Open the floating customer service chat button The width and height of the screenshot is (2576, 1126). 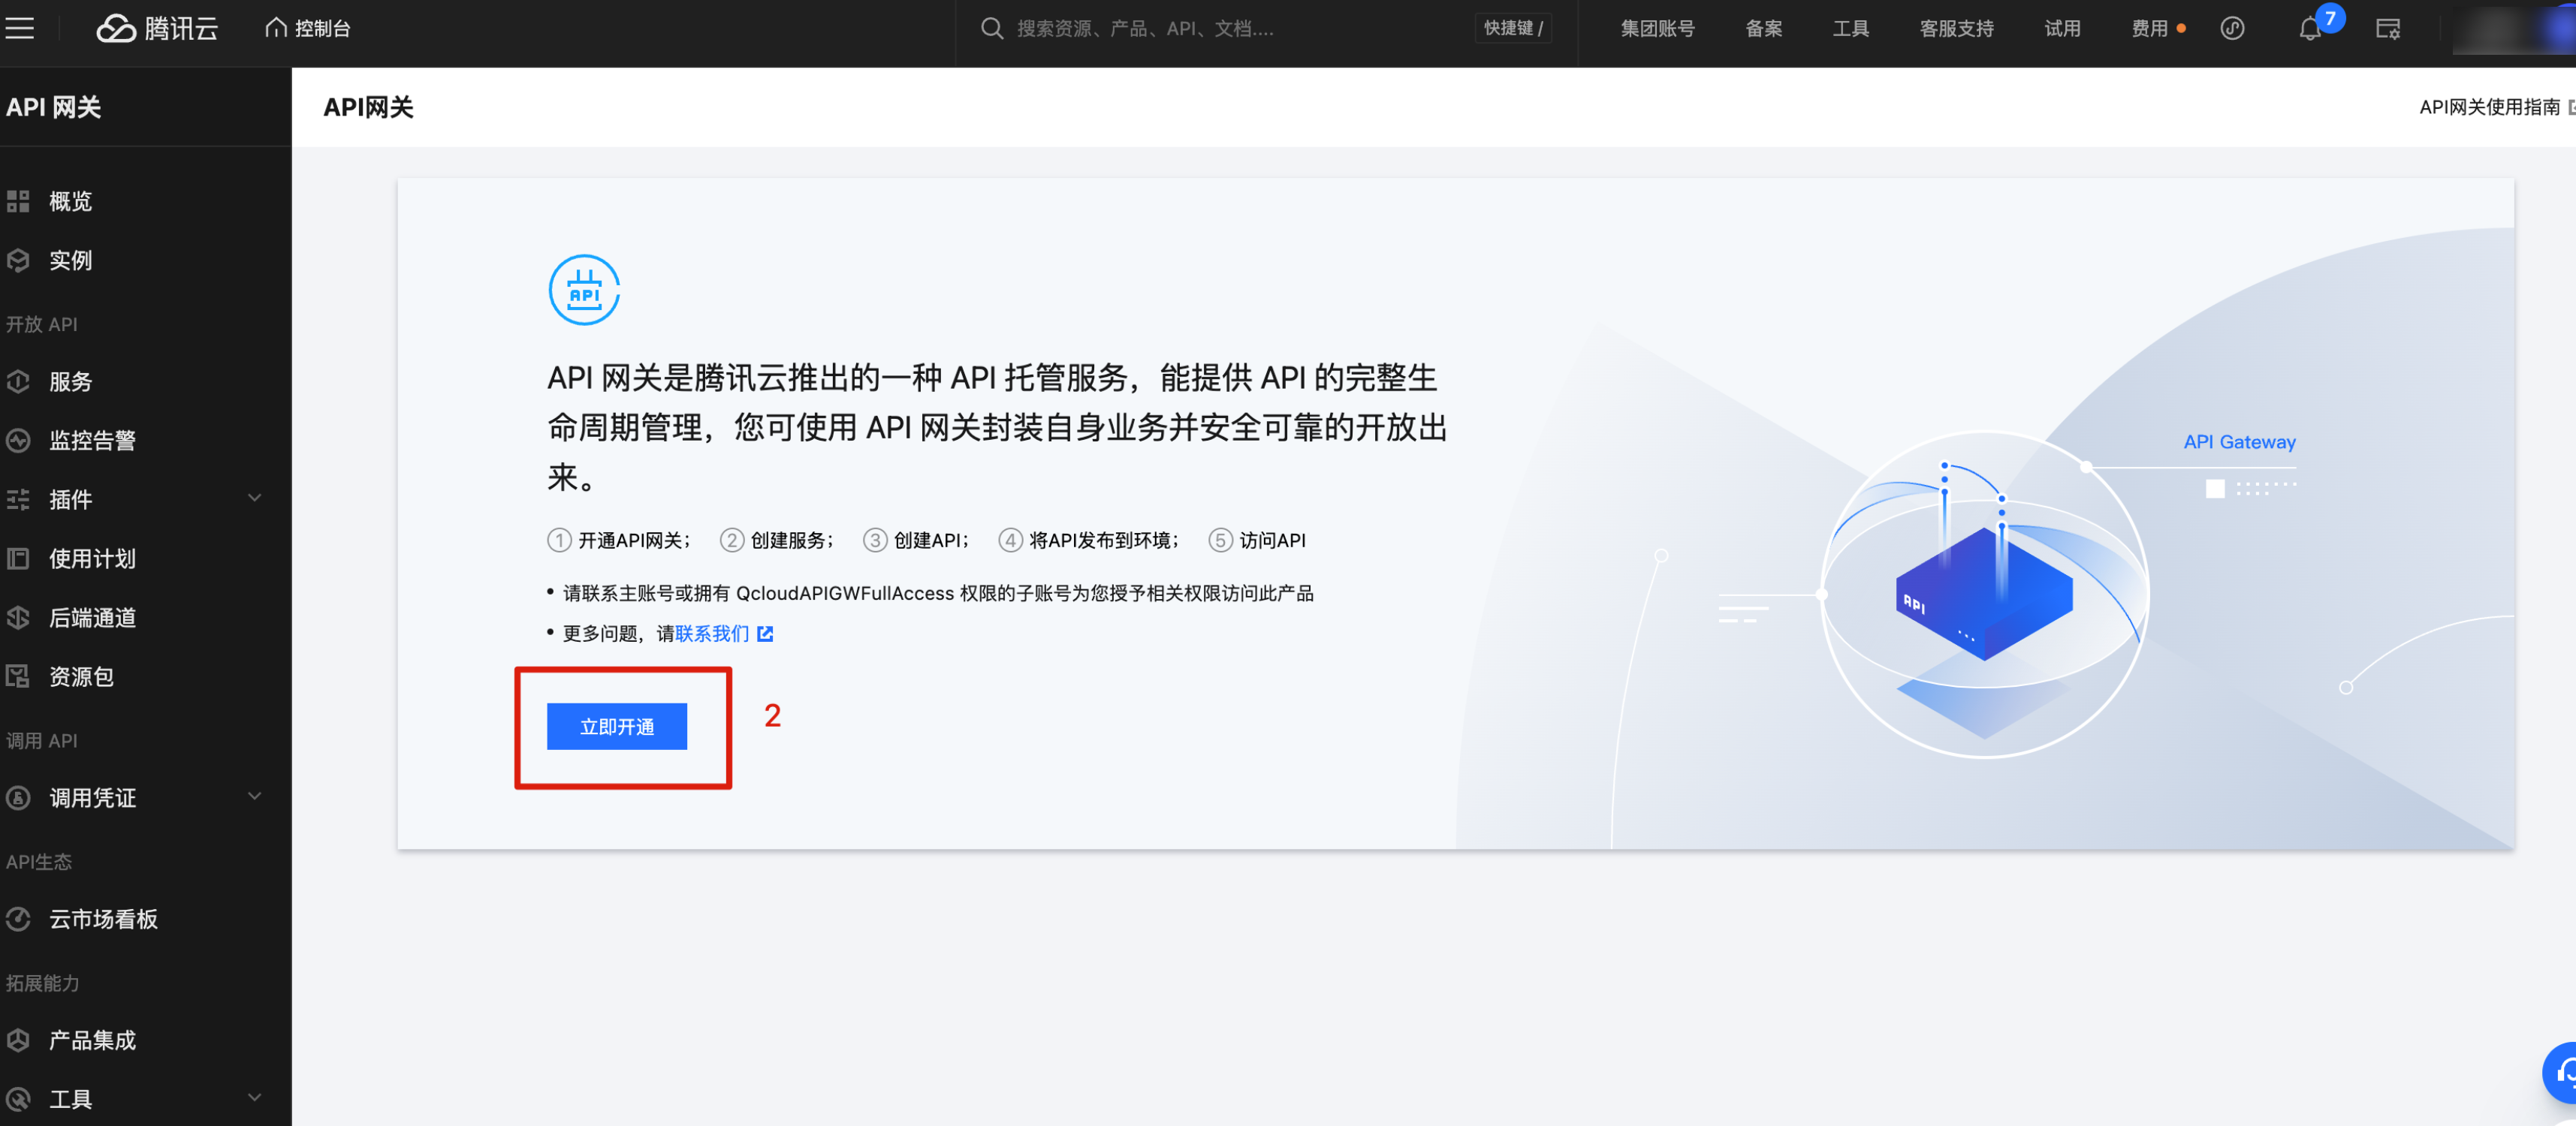pyautogui.click(x=2562, y=1073)
